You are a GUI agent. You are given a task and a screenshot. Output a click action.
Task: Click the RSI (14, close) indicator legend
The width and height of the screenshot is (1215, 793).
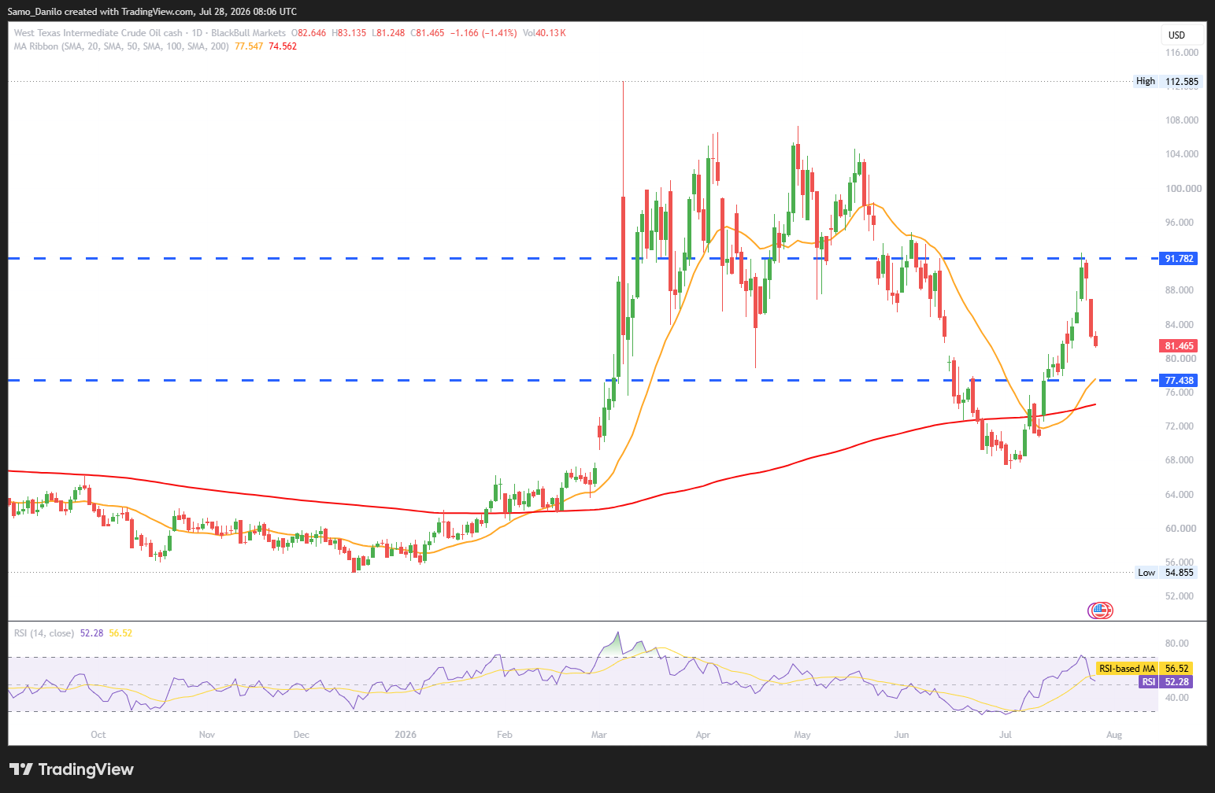[44, 633]
